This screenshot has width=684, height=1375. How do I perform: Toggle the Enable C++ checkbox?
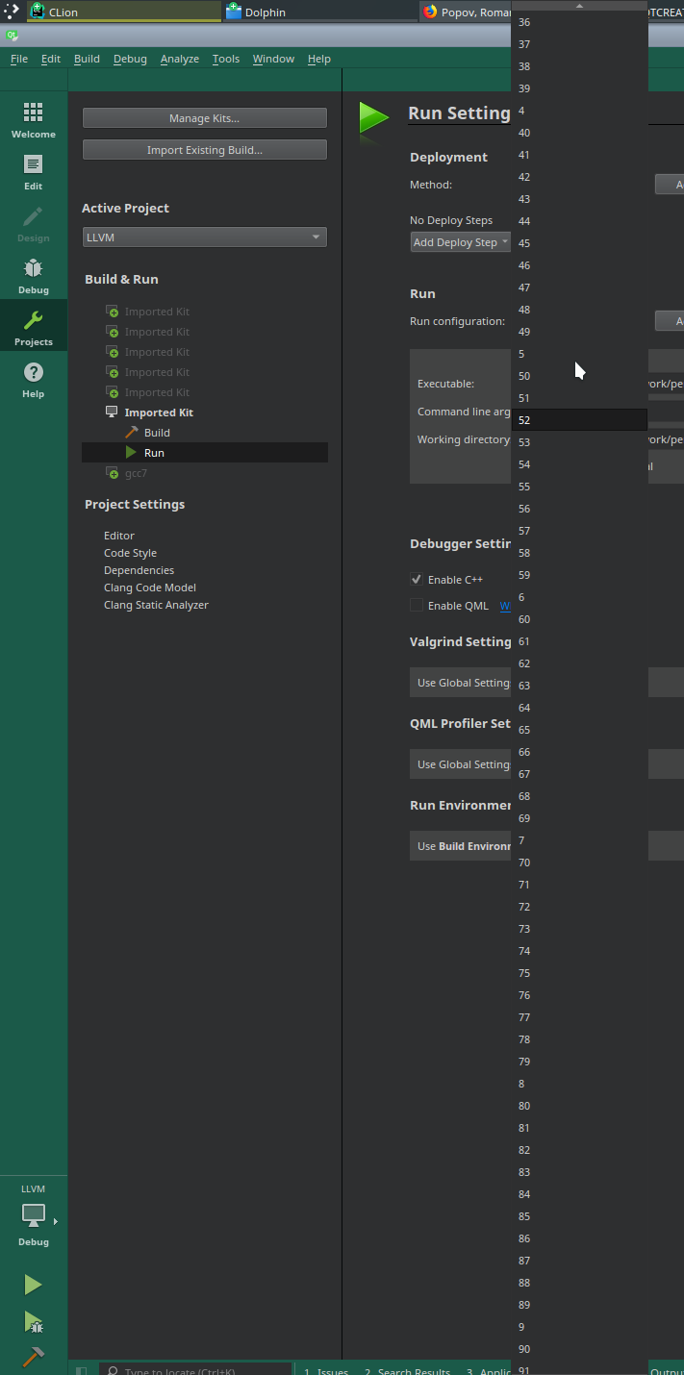tap(417, 580)
